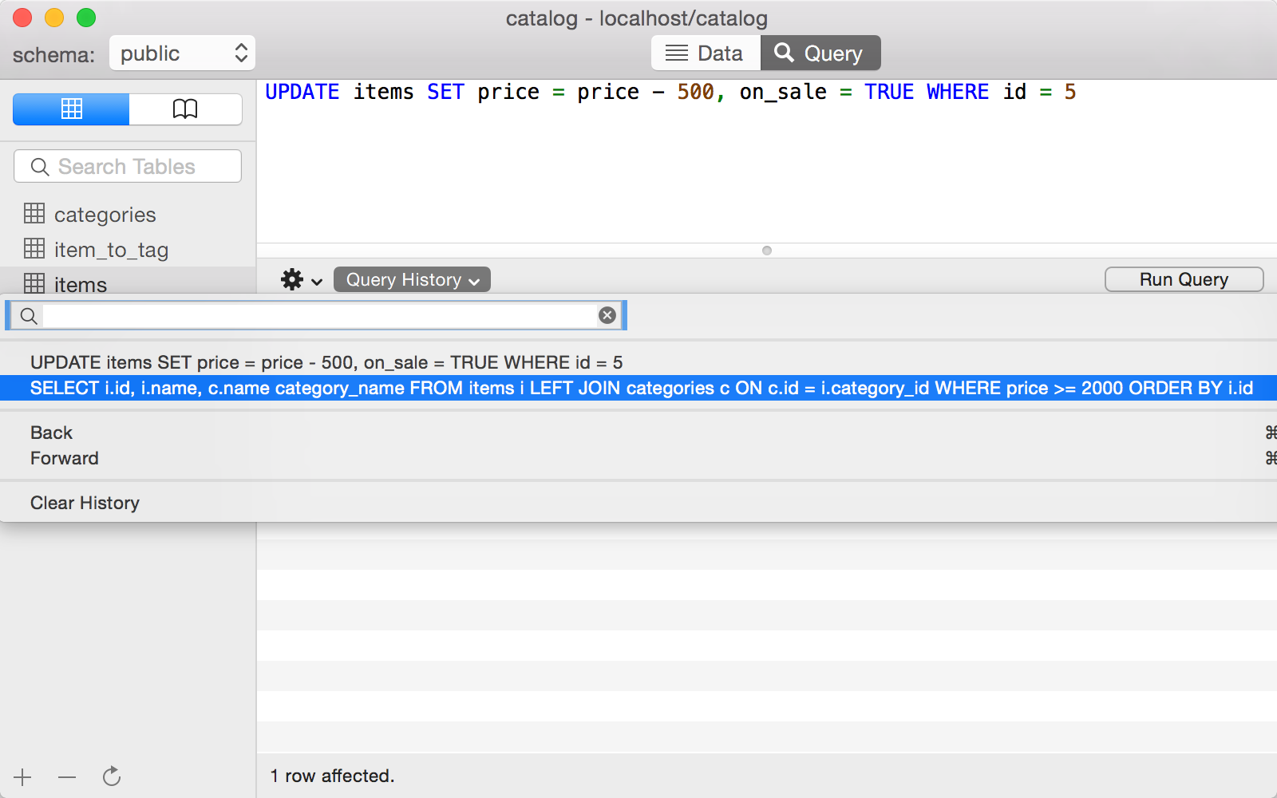Switch to the bookmarks book icon view
Screen dimensions: 1277x798
[x=185, y=109]
